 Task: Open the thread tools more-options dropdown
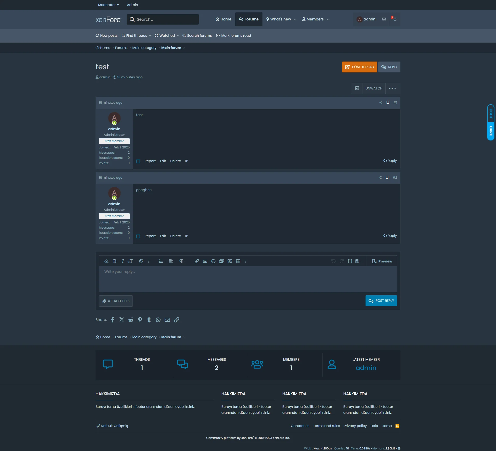tap(393, 88)
